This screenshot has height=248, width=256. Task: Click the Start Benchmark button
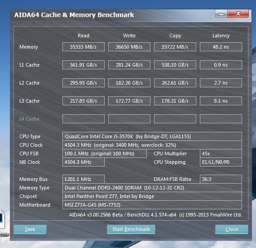pos(131,229)
